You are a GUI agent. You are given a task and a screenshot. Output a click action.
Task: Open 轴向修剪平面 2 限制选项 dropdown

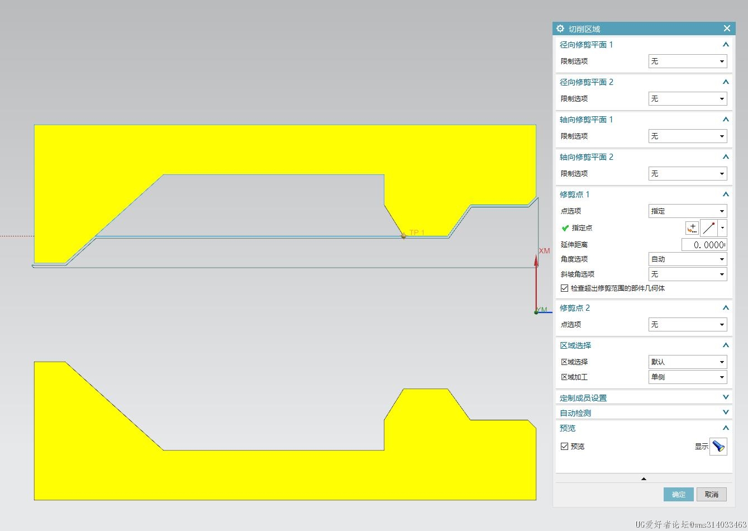688,174
